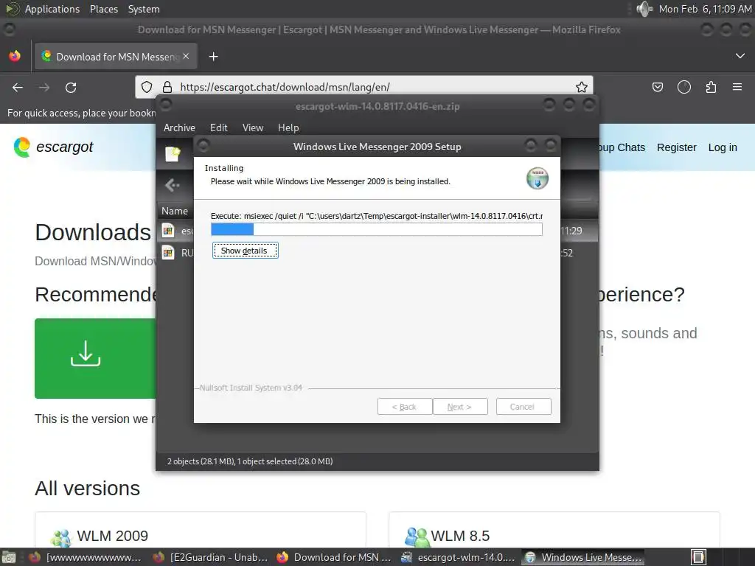Click the escargot logo on the page
This screenshot has height=566, width=755.
point(53,147)
